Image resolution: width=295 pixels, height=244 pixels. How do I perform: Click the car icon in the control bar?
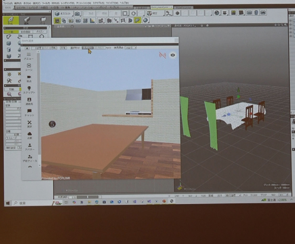click(264, 13)
